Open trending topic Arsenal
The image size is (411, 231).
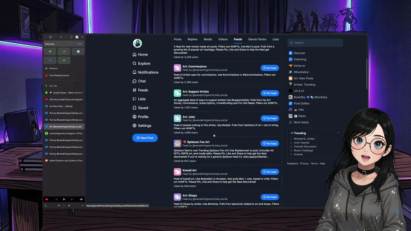click(298, 154)
